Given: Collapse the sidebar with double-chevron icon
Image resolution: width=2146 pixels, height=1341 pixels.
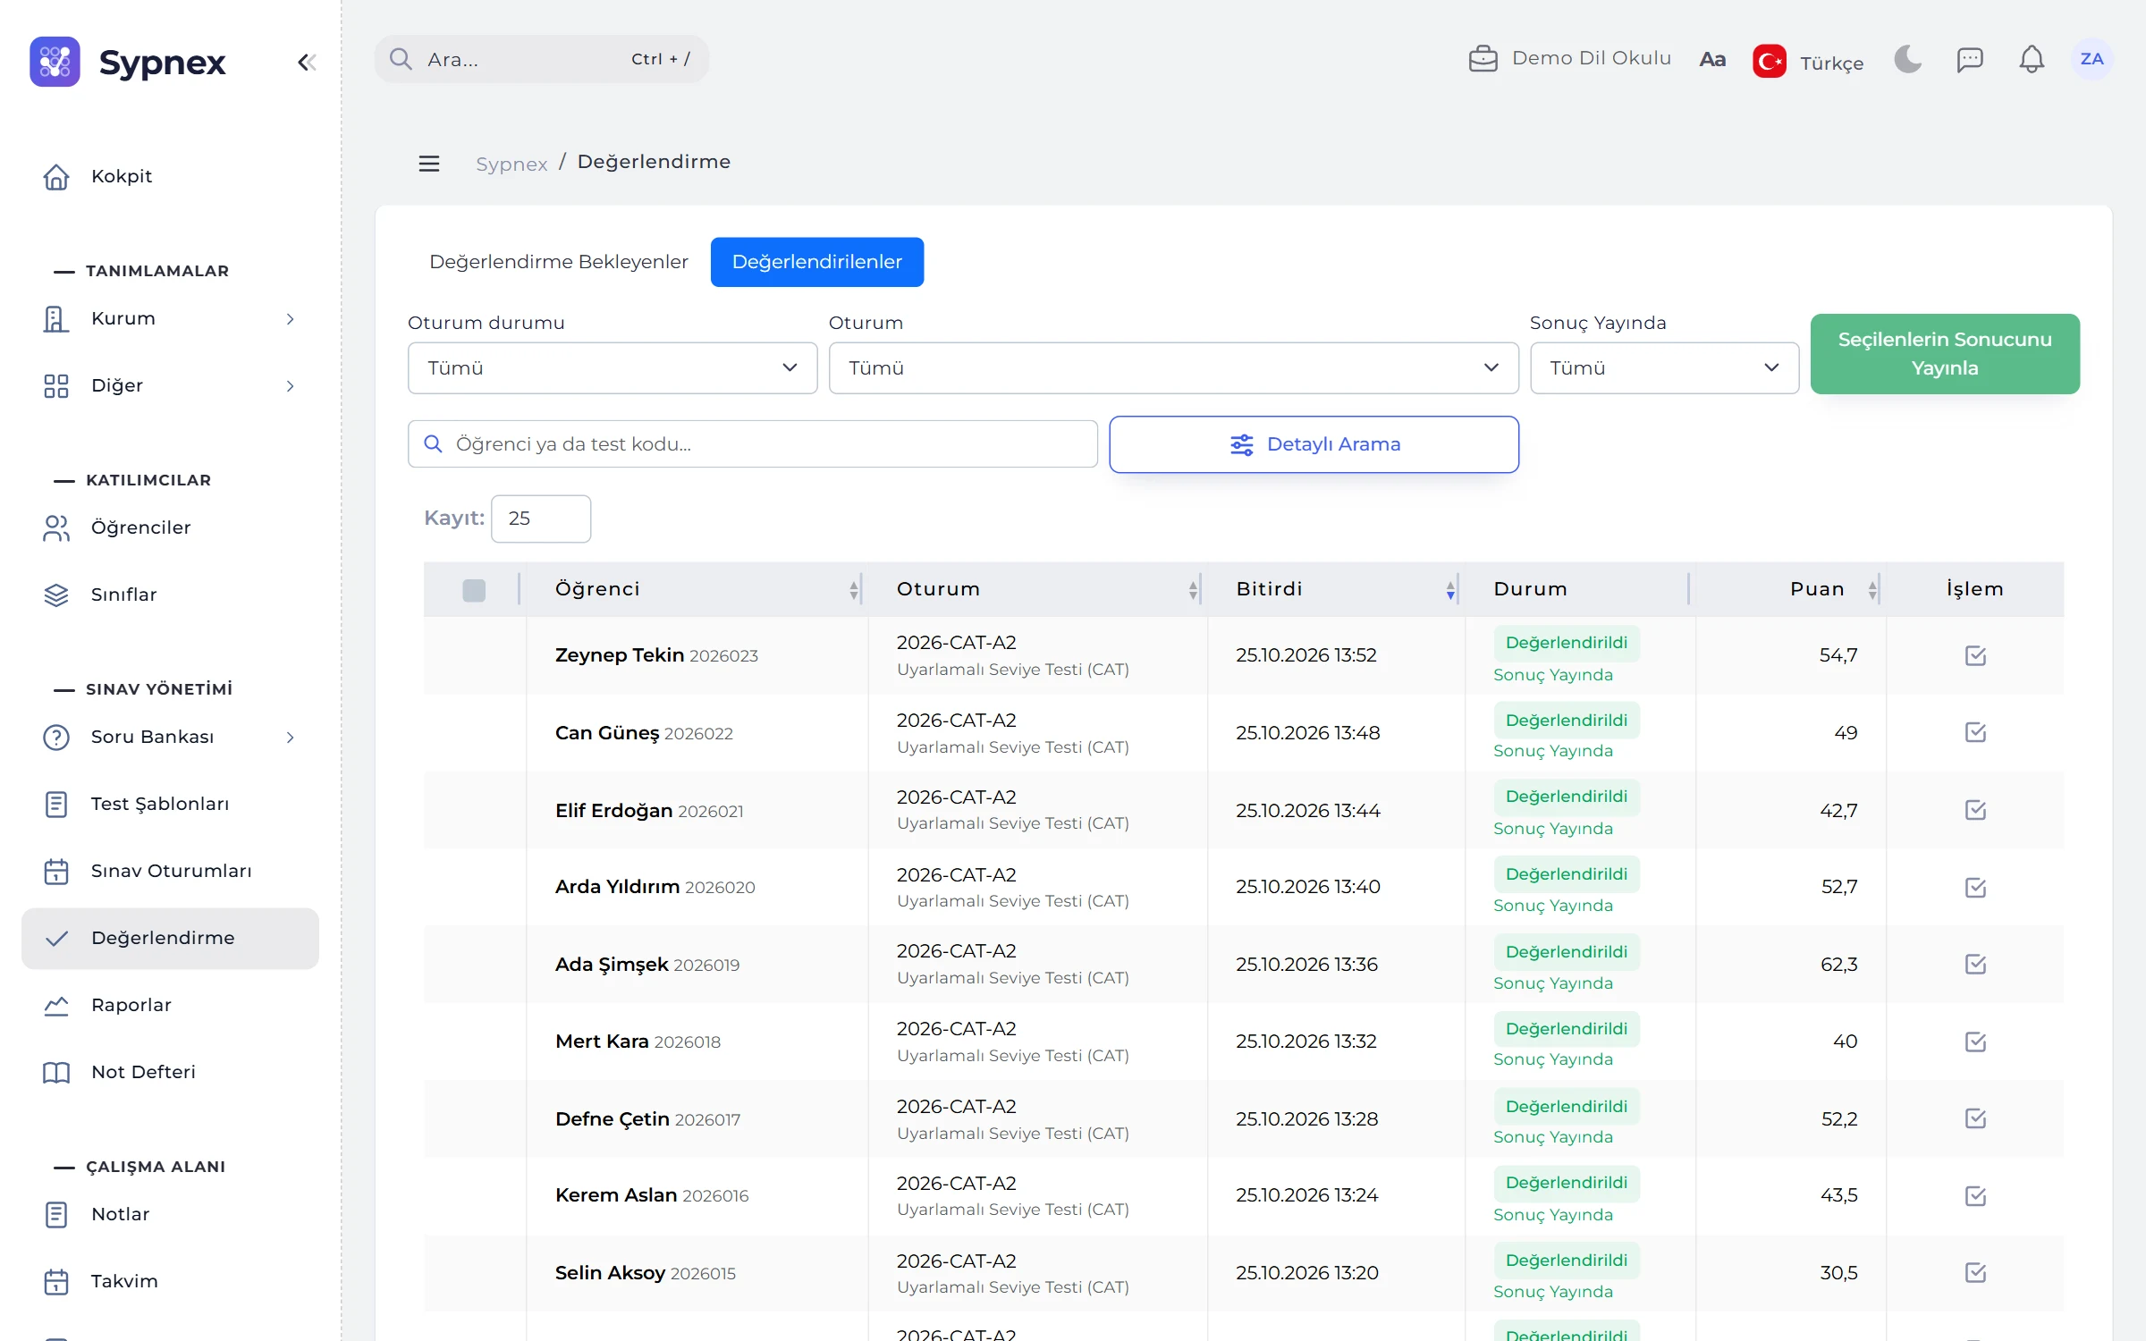Looking at the screenshot, I should click(x=307, y=62).
